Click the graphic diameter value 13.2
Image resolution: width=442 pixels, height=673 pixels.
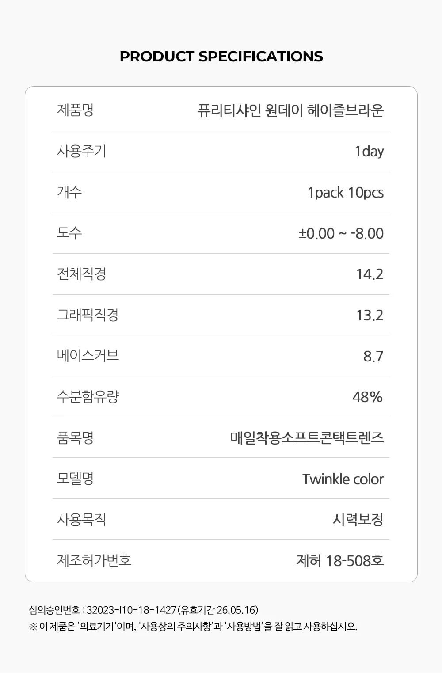(x=370, y=315)
